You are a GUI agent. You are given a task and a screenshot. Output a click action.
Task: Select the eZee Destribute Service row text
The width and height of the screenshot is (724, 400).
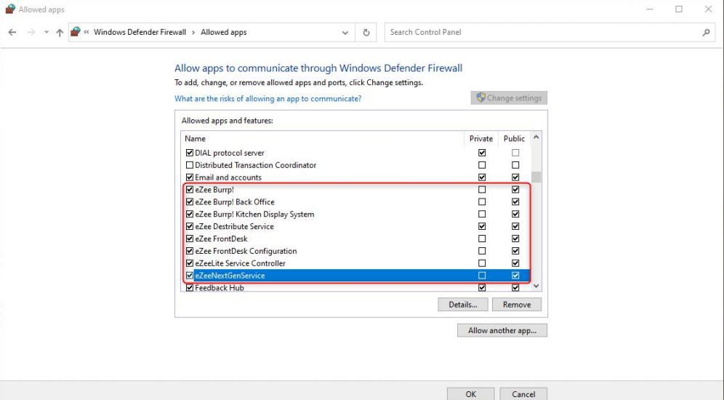point(234,226)
